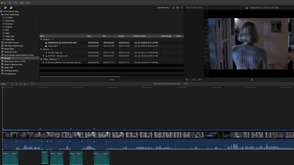Expand the SCREAM - Backgrounds clip row
Viewport: 294px width, 165px height.
coord(43,56)
